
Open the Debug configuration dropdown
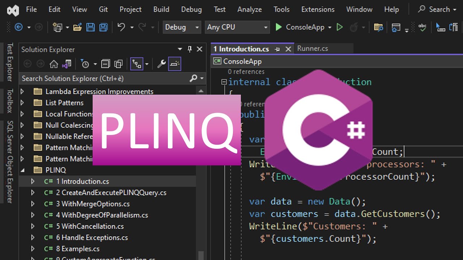pos(182,27)
